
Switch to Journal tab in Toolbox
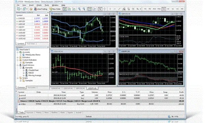(79, 112)
